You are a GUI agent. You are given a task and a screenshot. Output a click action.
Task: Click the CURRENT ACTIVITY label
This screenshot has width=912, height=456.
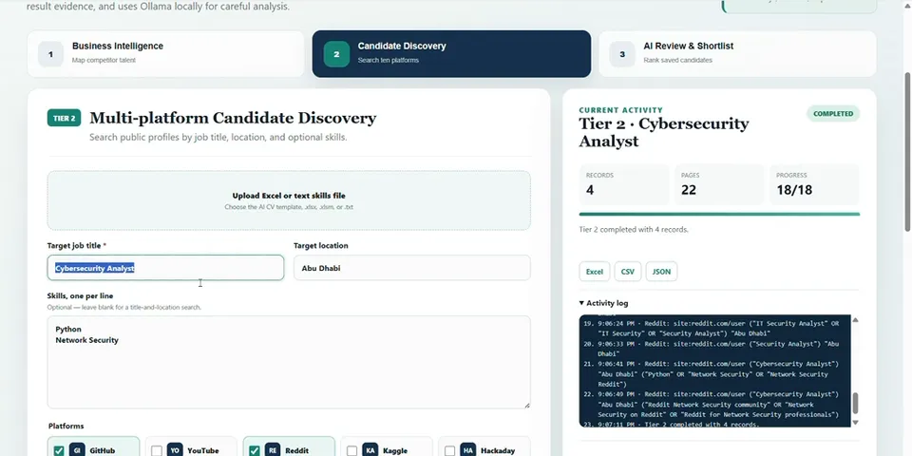[620, 110]
